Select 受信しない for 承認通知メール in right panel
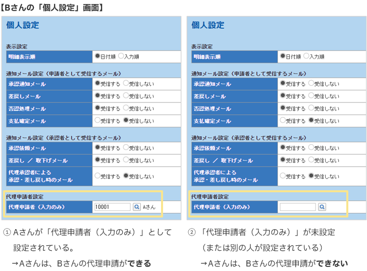Viewport: 367px width, 271px height. coord(311,84)
